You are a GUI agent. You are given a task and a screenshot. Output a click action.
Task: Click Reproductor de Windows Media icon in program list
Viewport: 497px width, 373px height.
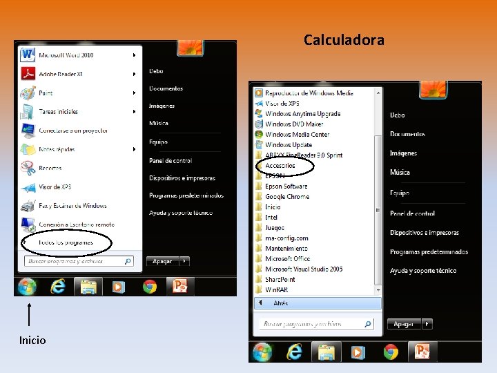click(x=259, y=93)
